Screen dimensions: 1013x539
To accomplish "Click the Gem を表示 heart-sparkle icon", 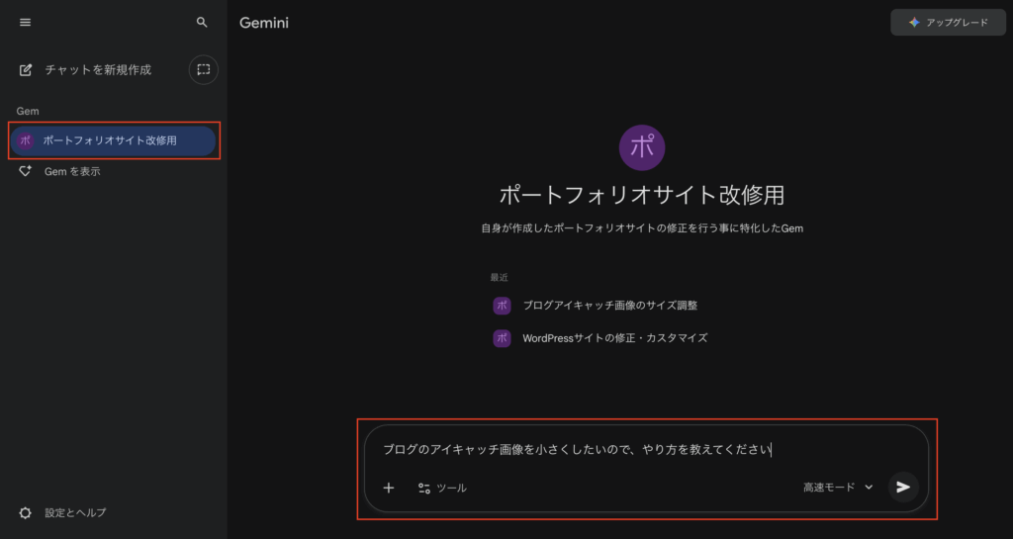I will coord(26,171).
